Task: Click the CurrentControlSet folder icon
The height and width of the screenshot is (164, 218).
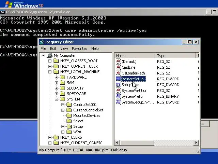Action: [x=69, y=110]
